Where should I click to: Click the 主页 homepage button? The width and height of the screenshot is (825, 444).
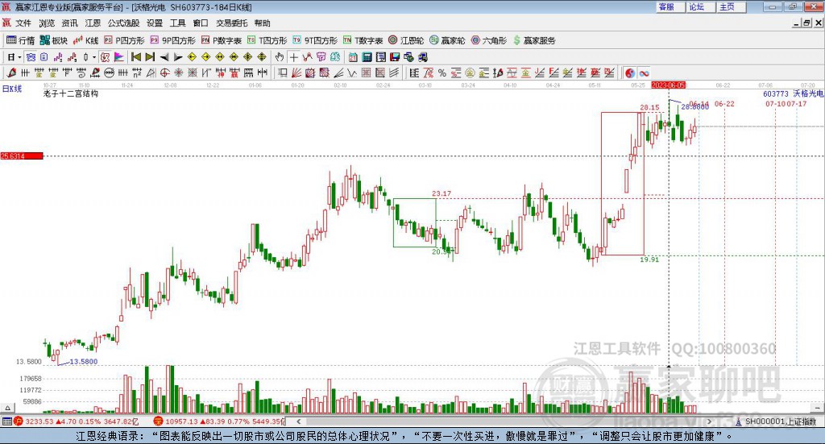tap(731, 6)
